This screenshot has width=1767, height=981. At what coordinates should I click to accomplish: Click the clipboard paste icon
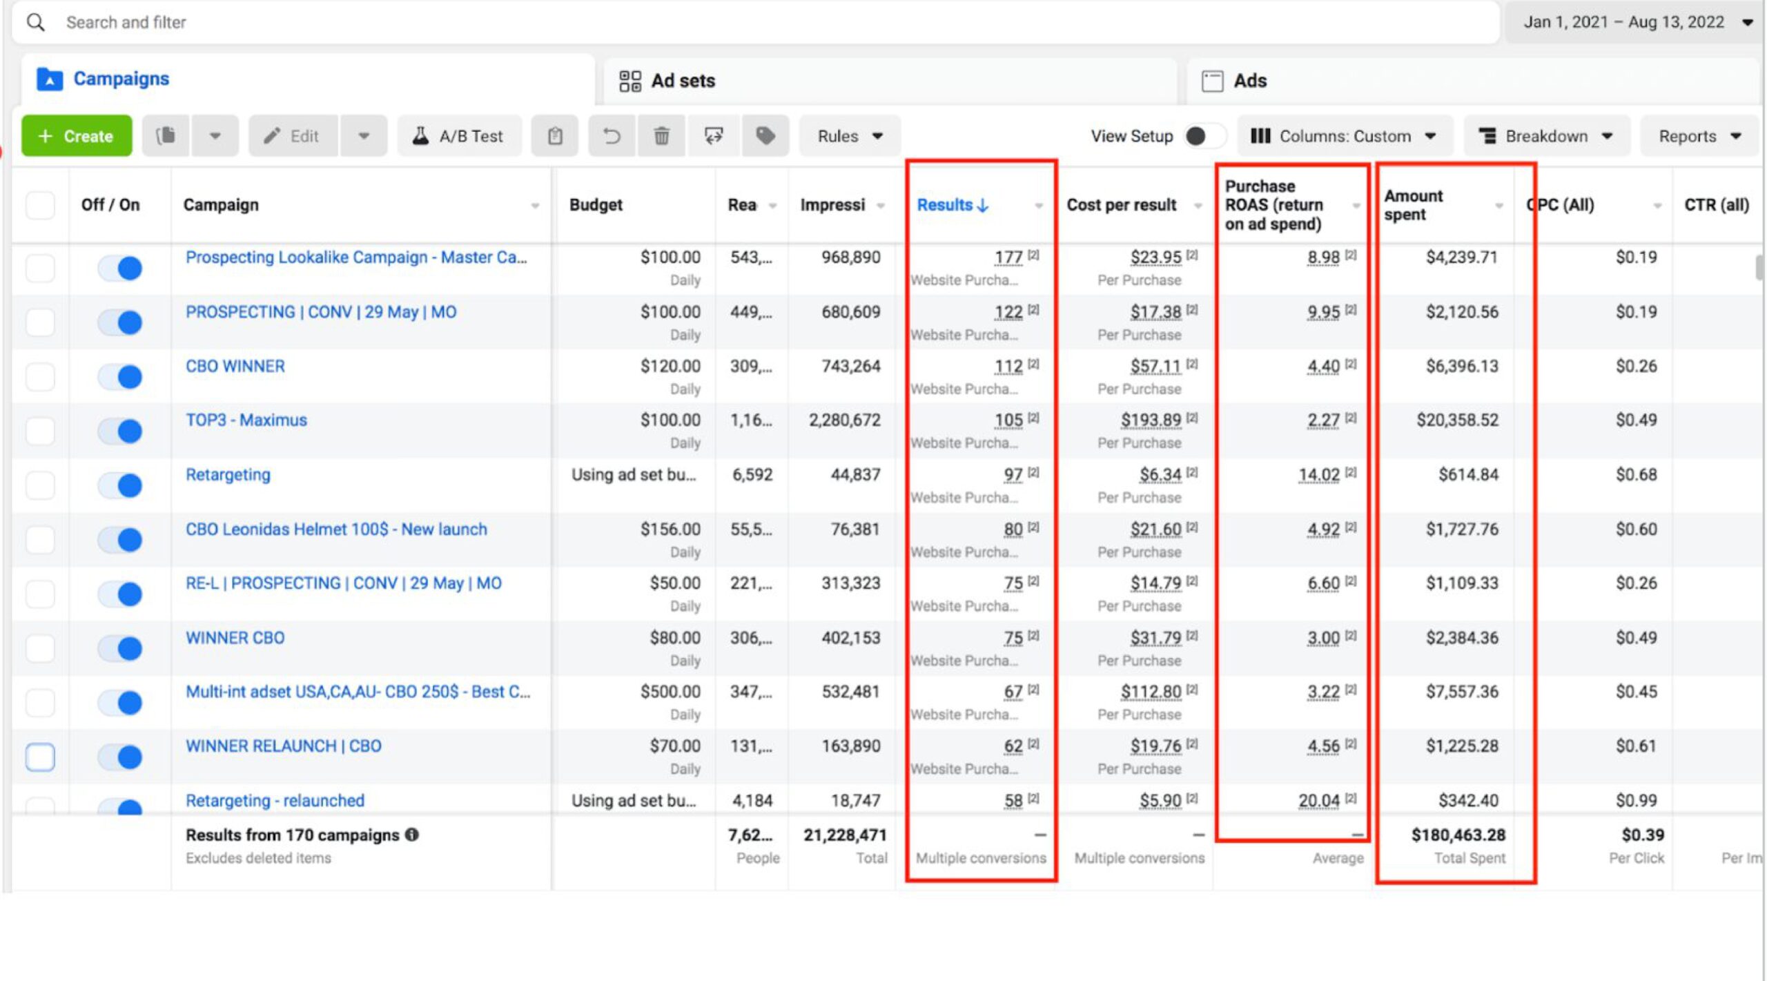555,136
